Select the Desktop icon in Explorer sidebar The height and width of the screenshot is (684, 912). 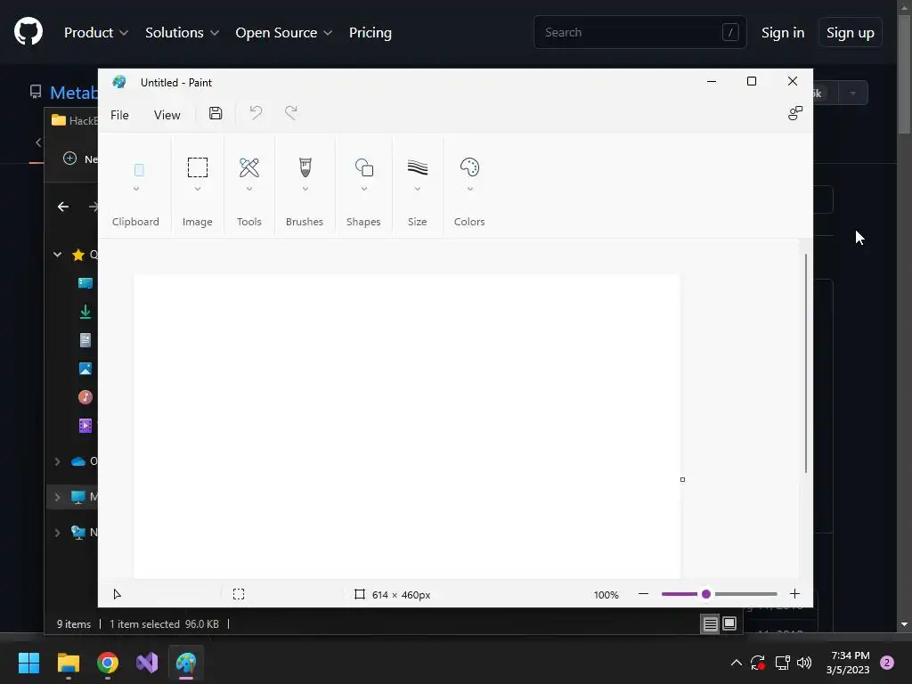(85, 283)
